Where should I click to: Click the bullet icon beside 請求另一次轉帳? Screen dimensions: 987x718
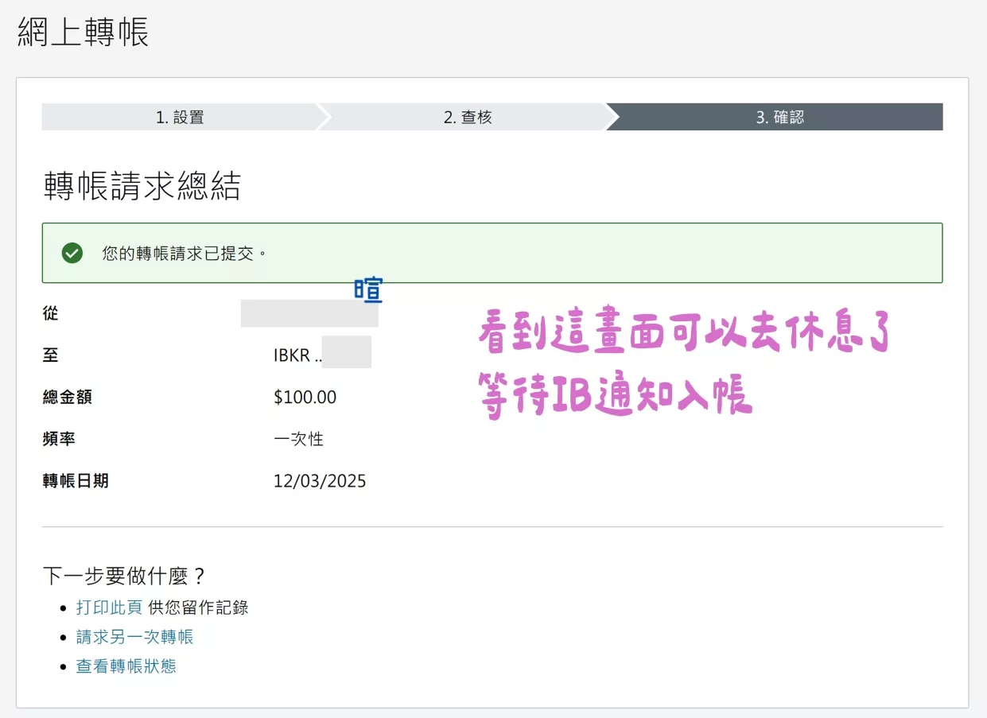click(62, 637)
